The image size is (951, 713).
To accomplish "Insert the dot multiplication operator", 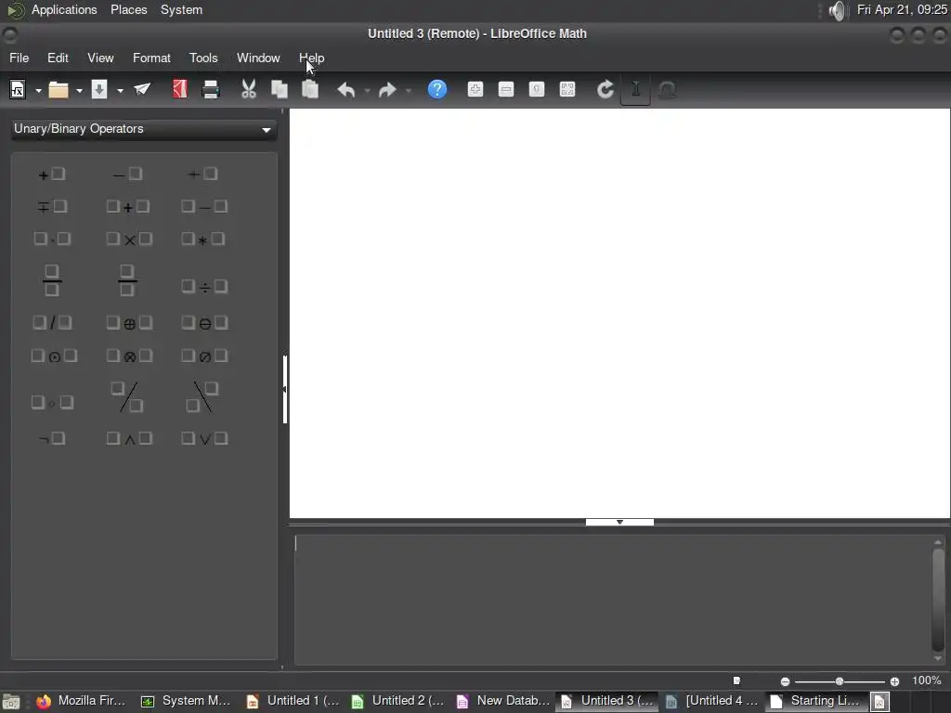I will tap(52, 239).
